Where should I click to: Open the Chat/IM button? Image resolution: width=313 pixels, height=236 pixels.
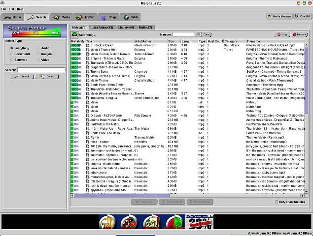[x=303, y=16]
